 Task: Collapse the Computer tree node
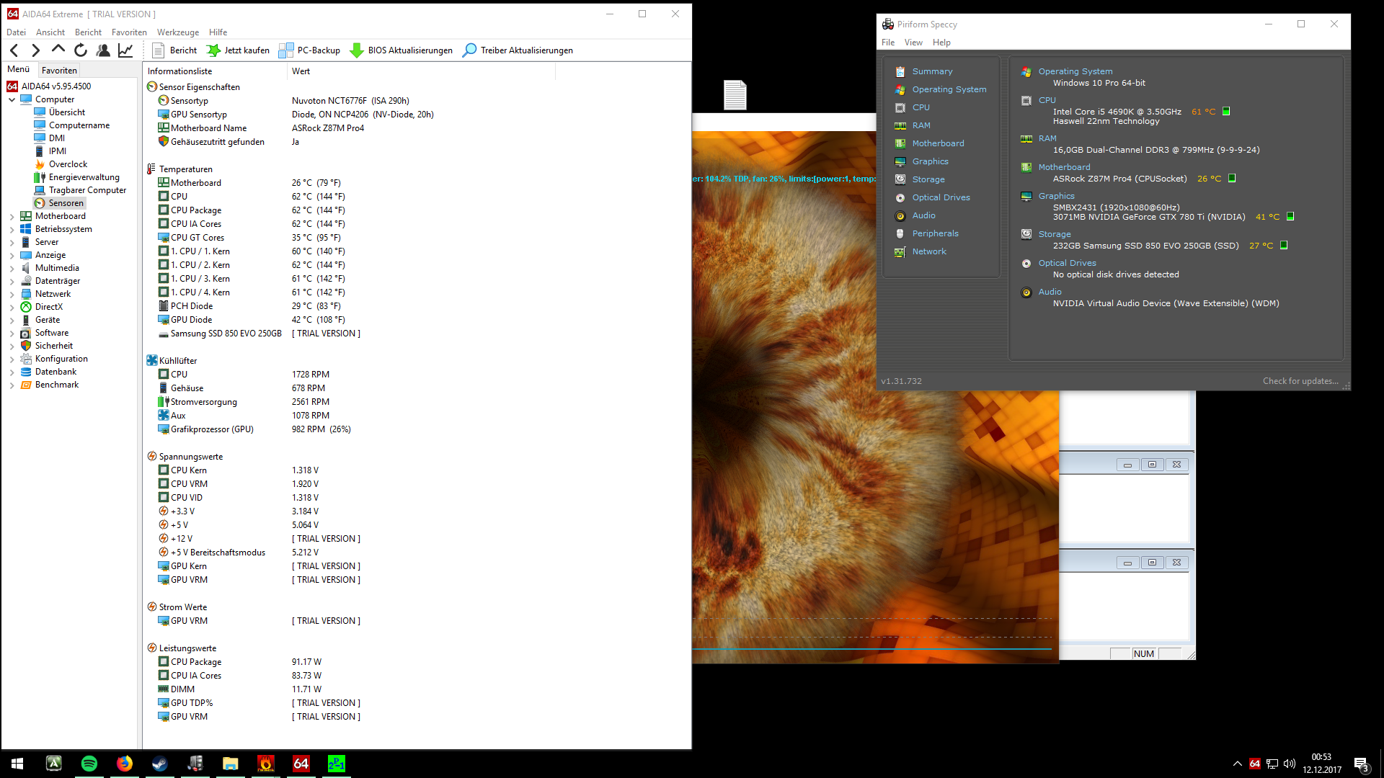12,99
